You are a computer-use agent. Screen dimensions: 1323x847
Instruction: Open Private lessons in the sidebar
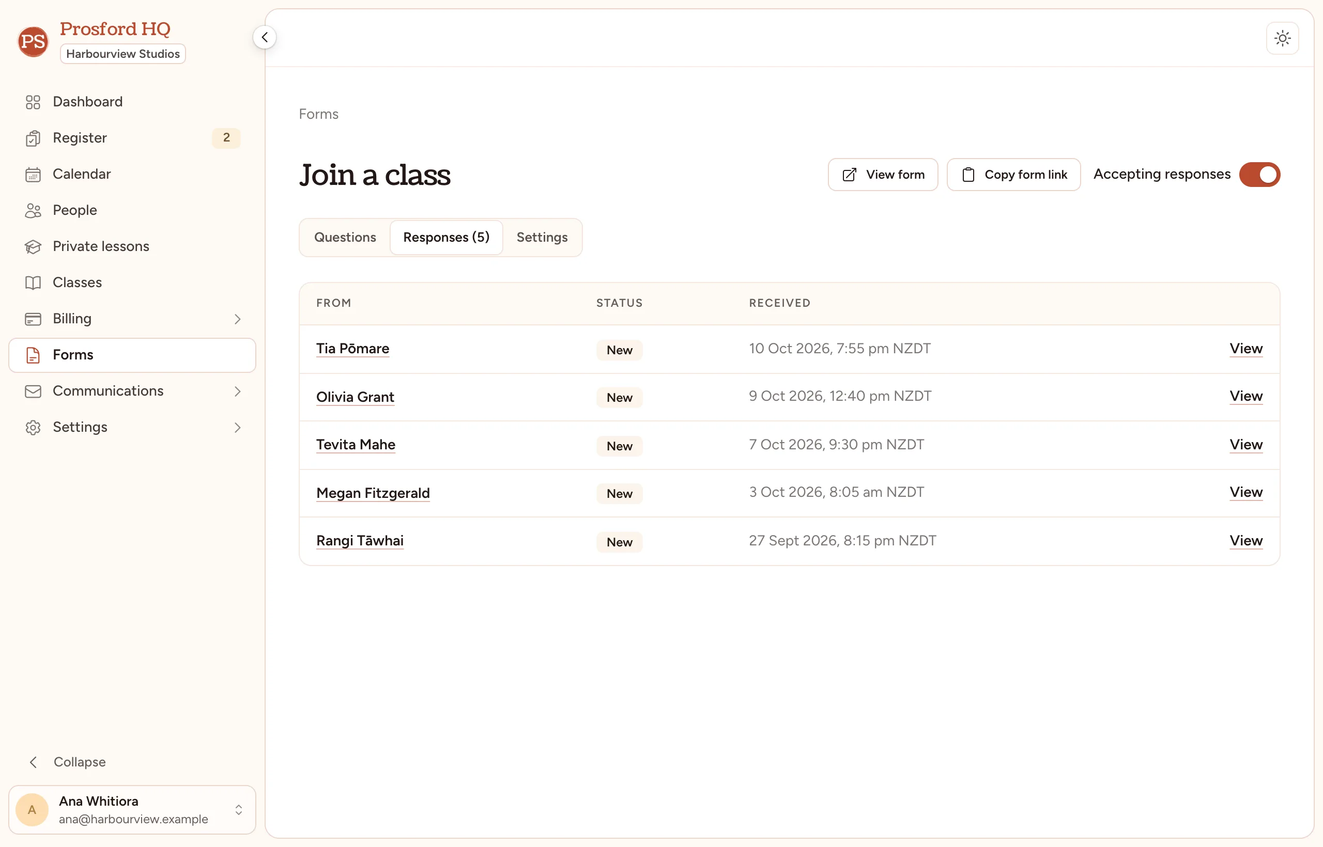[132, 246]
